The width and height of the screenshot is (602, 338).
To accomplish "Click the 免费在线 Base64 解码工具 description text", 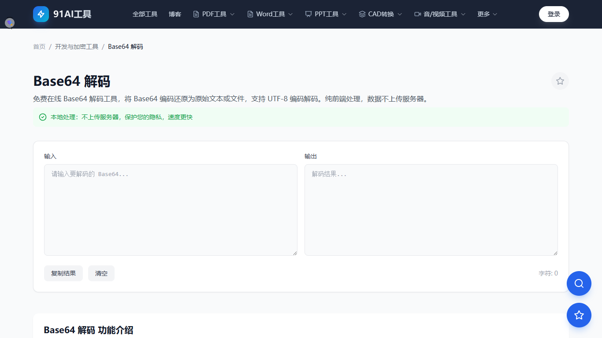I will [230, 99].
